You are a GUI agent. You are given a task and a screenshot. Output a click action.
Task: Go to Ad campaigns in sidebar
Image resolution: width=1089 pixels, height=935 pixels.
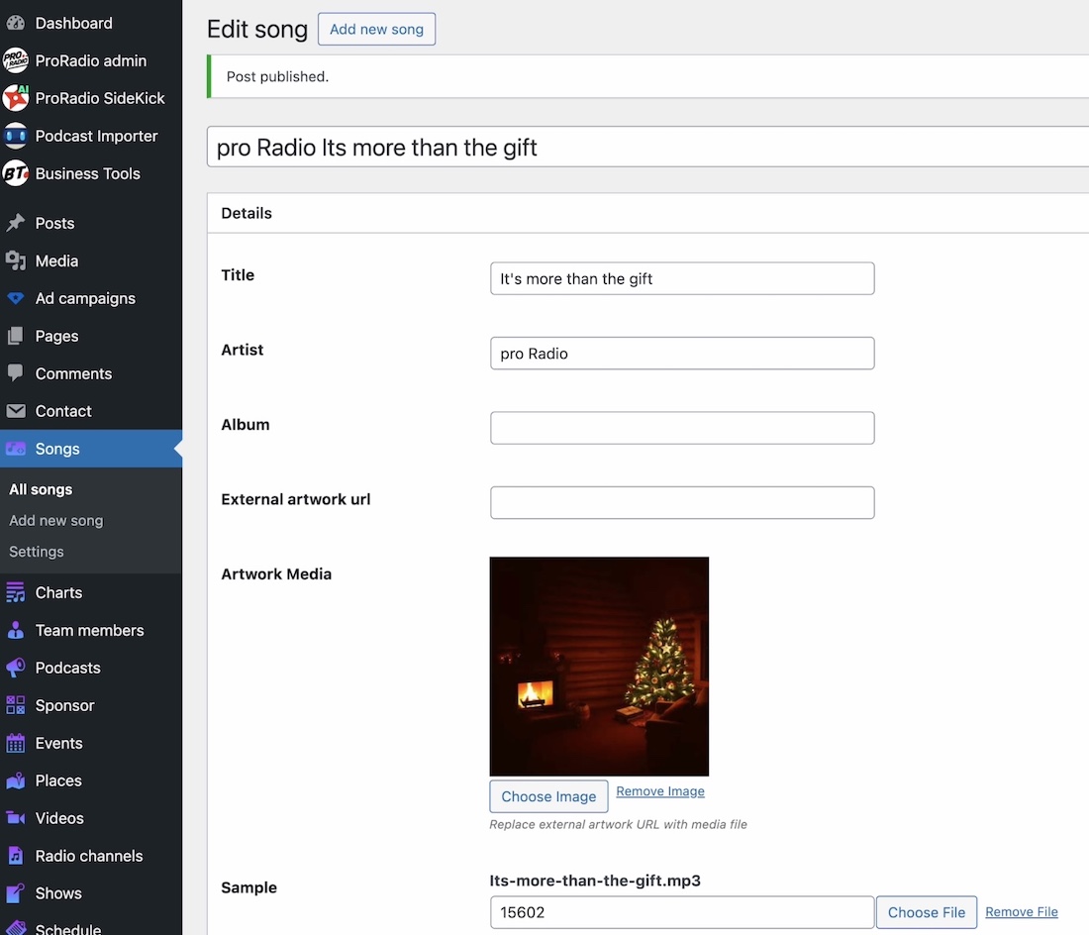tap(85, 298)
